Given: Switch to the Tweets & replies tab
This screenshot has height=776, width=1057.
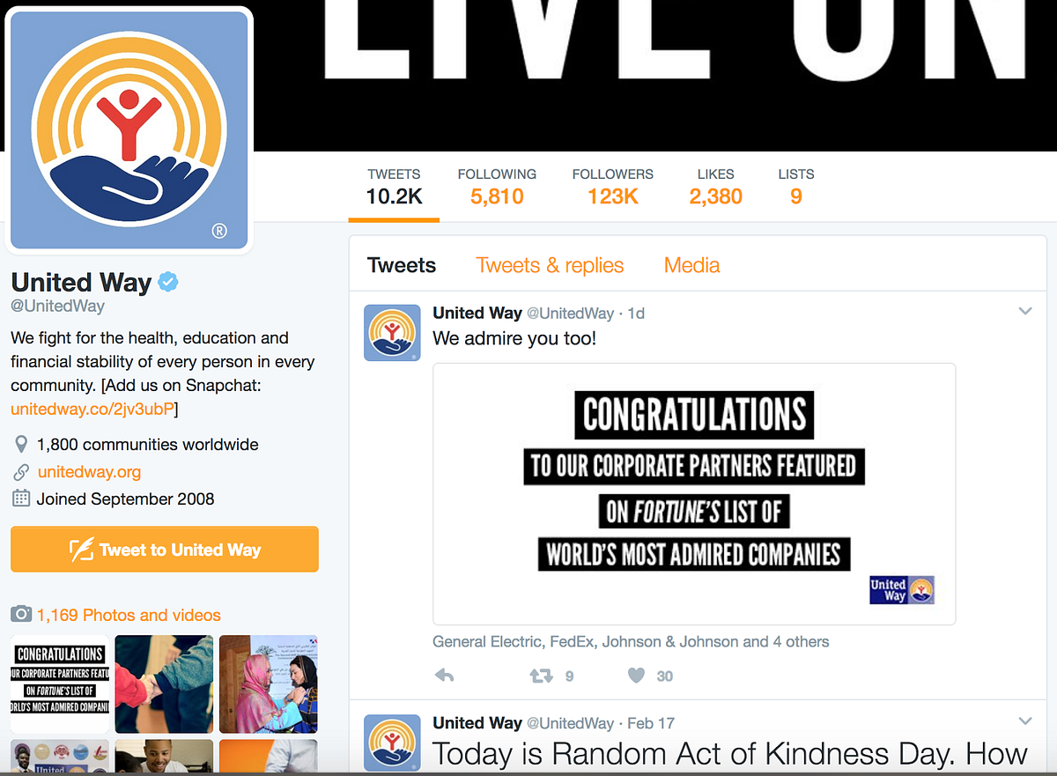Looking at the screenshot, I should (x=550, y=265).
